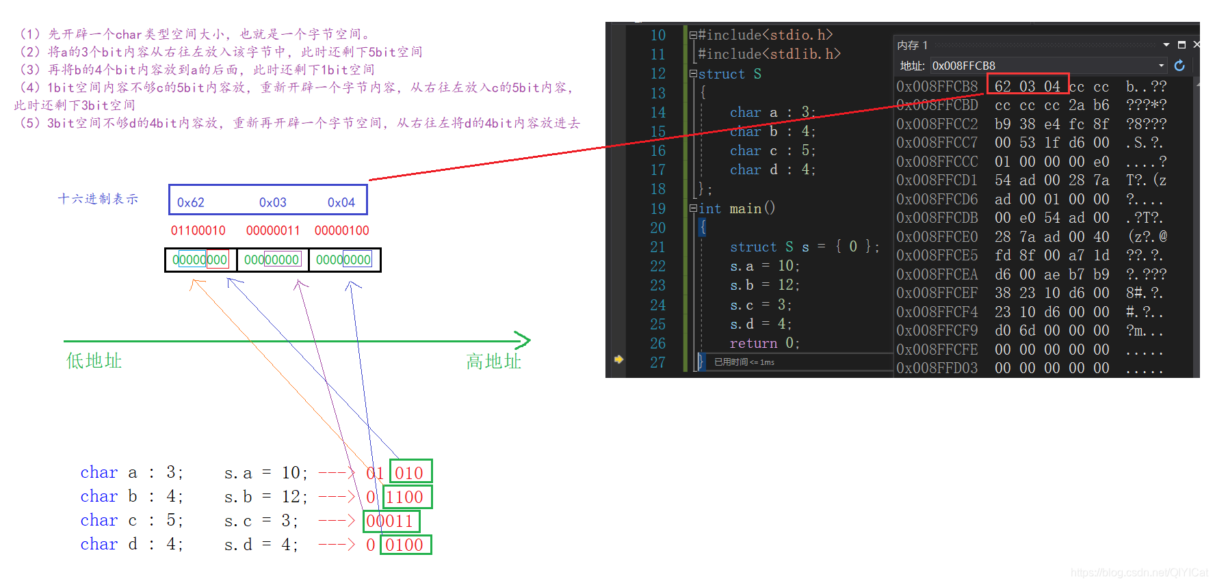This screenshot has width=1215, height=585.
Task: Collapse the #include block at line 10
Action: pyautogui.click(x=693, y=35)
